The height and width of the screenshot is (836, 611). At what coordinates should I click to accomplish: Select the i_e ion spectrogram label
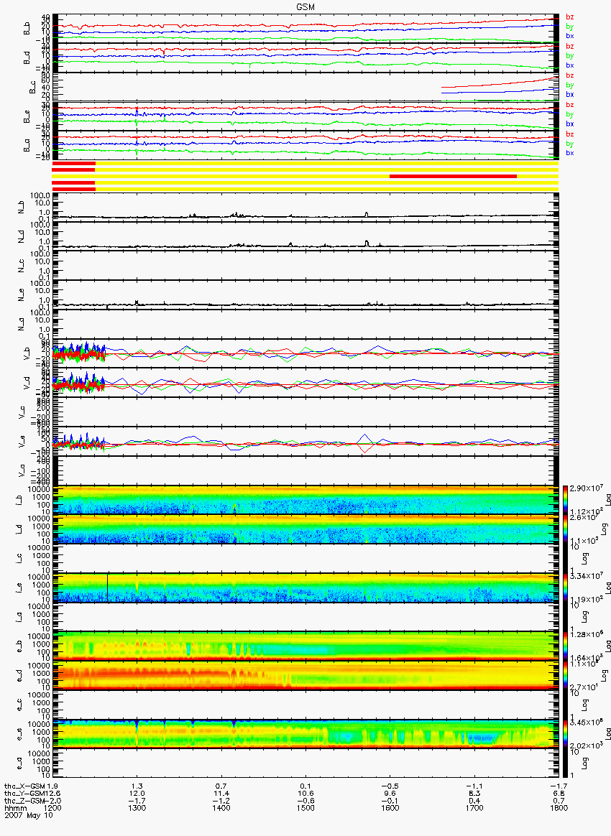coord(18,588)
